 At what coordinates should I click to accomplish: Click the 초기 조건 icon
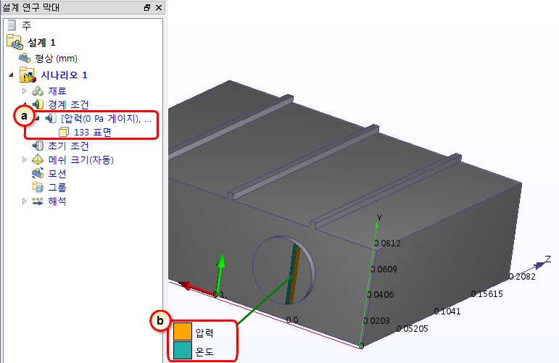pyautogui.click(x=38, y=146)
